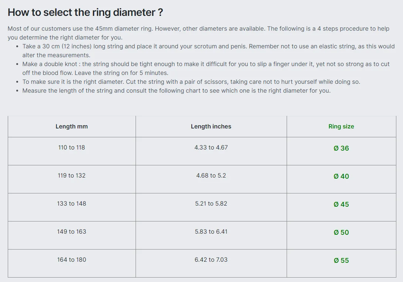403x282 pixels.
Task: Select the "6.42 to 7.03" cell
Action: pos(211,259)
